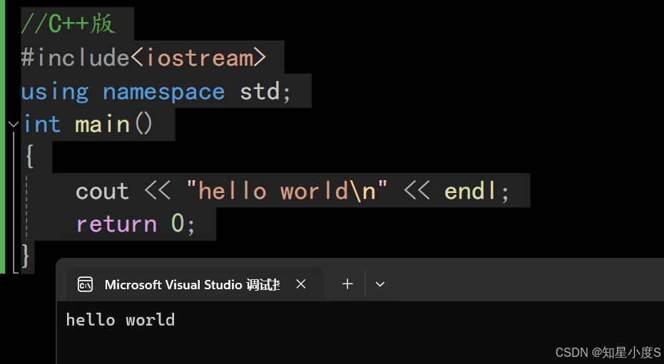Viewport: 664px width, 364px height.
Task: Click the CSDN watermark text
Action: click(x=608, y=352)
